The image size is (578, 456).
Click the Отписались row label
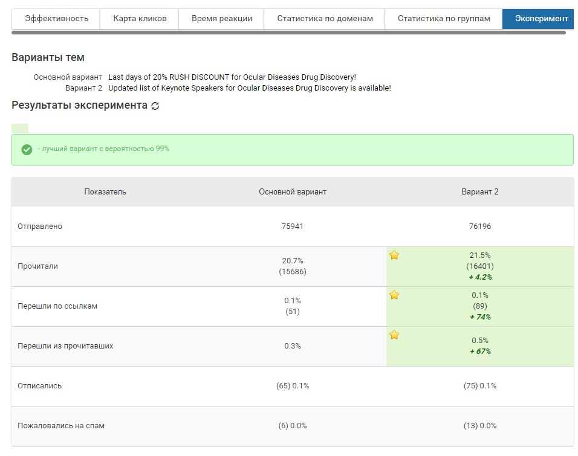40,386
